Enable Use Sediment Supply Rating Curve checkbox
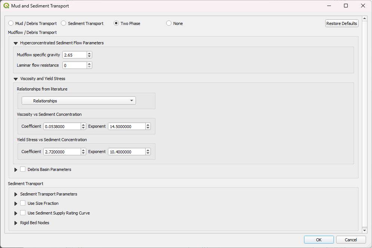 (x=23, y=213)
